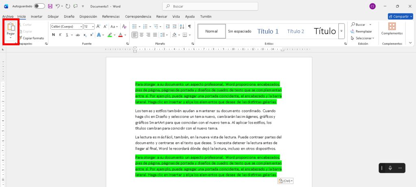The width and height of the screenshot is (416, 187).
Task: Click the Compartir button
Action: click(x=400, y=17)
